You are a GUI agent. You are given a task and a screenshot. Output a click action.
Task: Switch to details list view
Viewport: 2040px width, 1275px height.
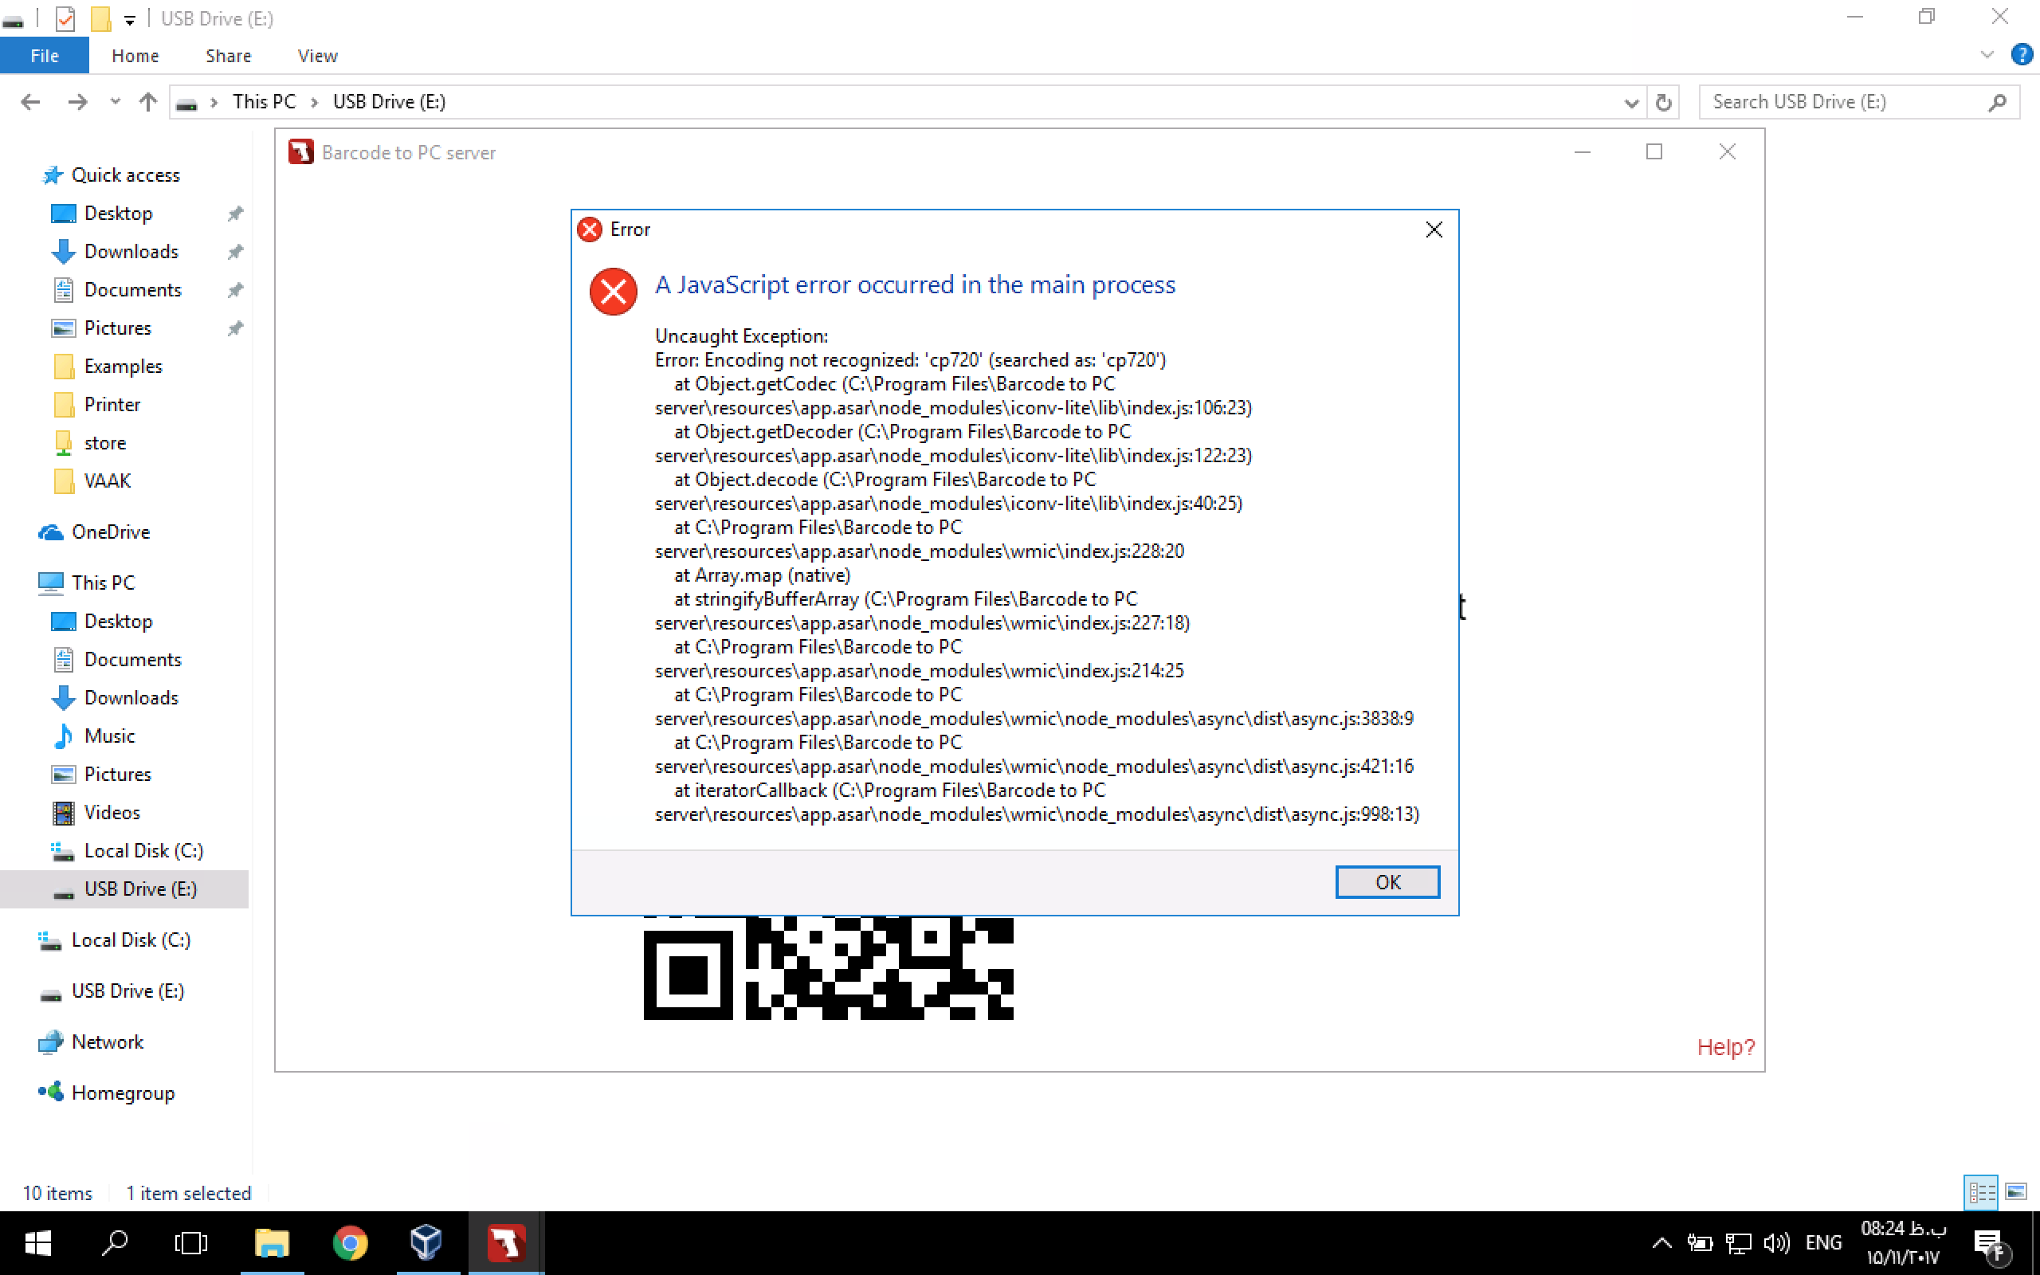pos(1981,1192)
